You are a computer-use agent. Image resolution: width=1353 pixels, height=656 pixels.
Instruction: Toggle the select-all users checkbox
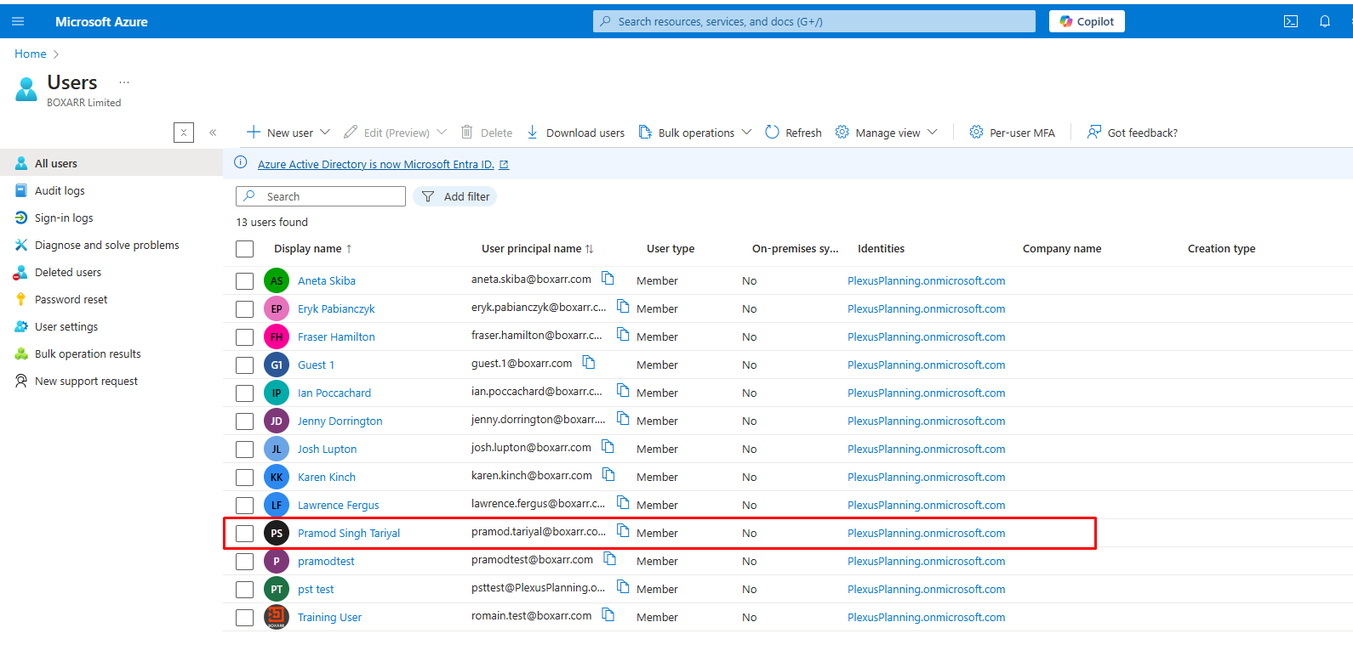coord(245,249)
